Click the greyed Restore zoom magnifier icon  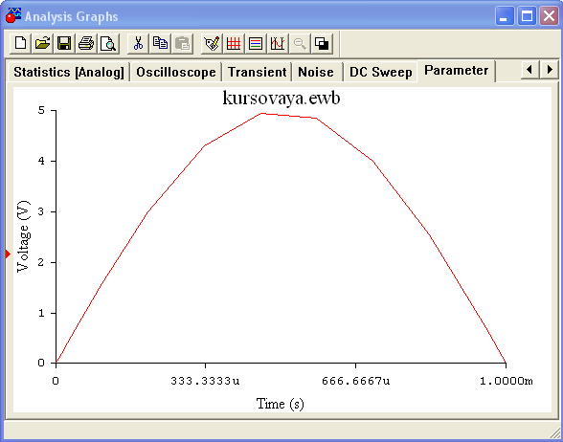300,44
